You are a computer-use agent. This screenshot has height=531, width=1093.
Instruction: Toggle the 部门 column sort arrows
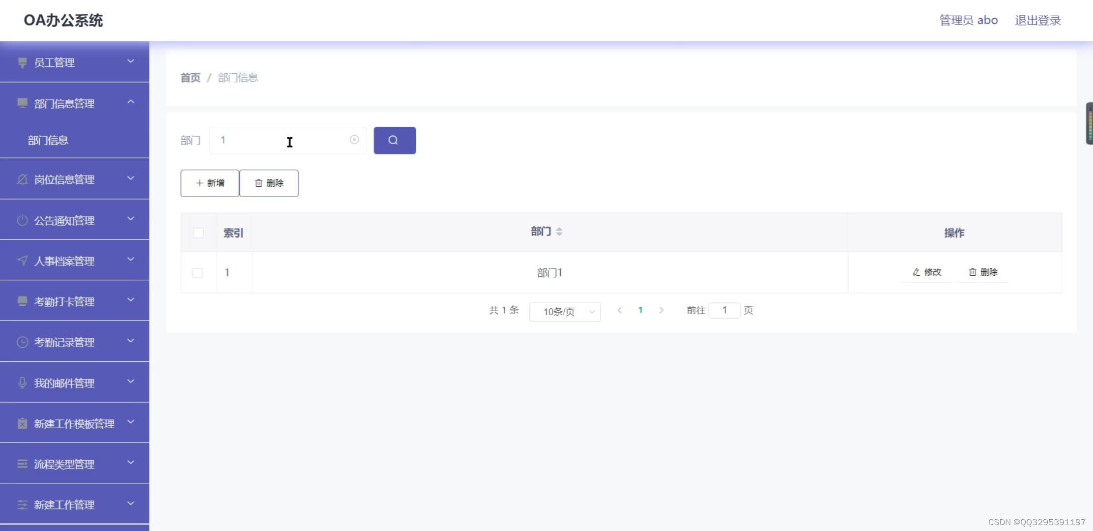click(x=560, y=231)
